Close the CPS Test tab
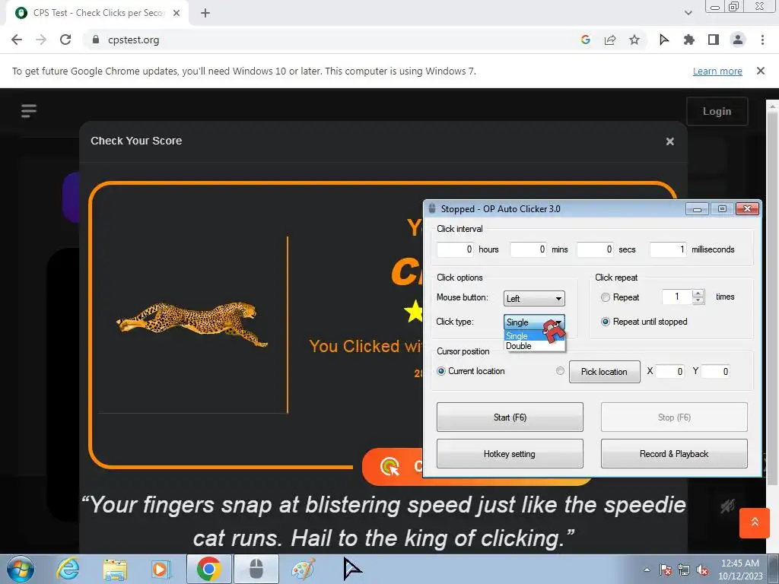This screenshot has width=779, height=584. [176, 13]
